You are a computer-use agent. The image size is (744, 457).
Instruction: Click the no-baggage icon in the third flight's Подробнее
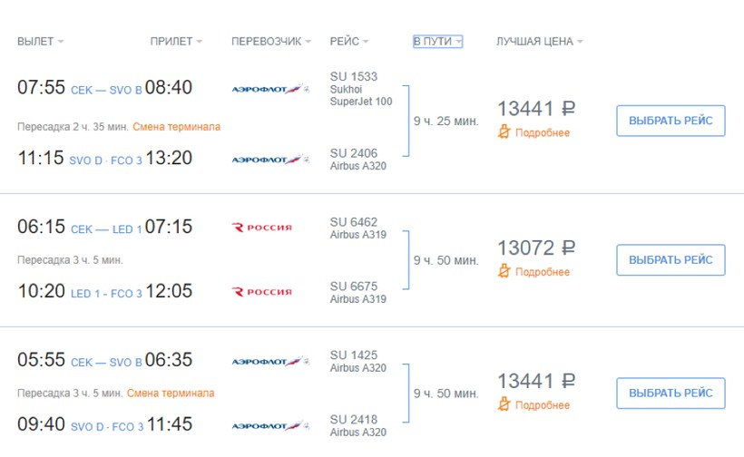(x=505, y=404)
